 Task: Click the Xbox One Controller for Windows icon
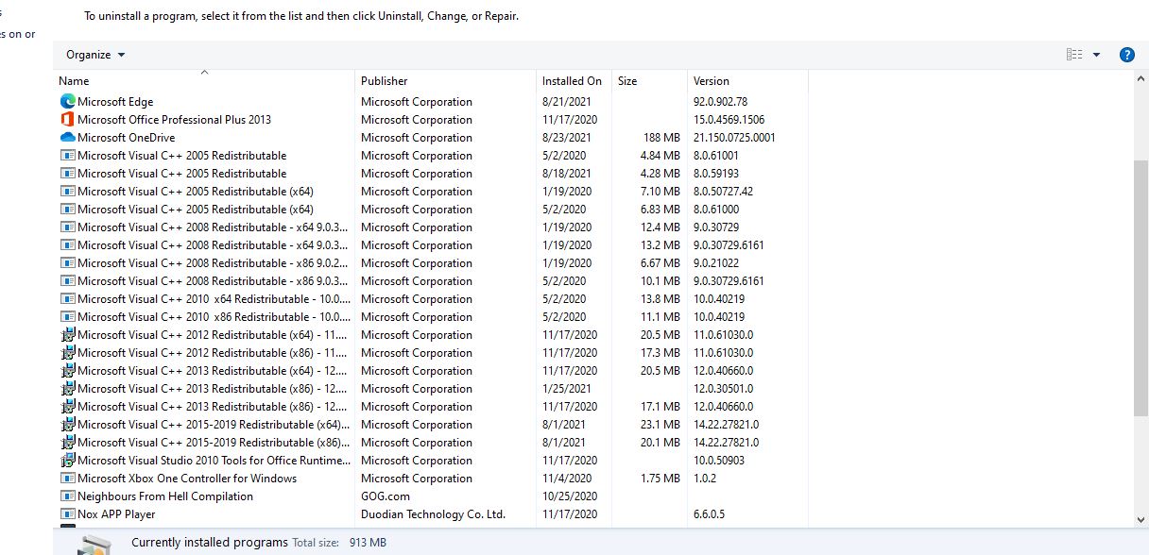pyautogui.click(x=67, y=479)
